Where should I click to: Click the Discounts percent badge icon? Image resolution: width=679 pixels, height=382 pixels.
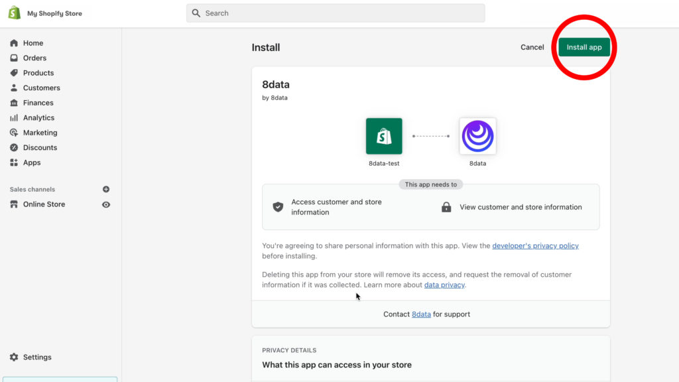click(x=14, y=147)
